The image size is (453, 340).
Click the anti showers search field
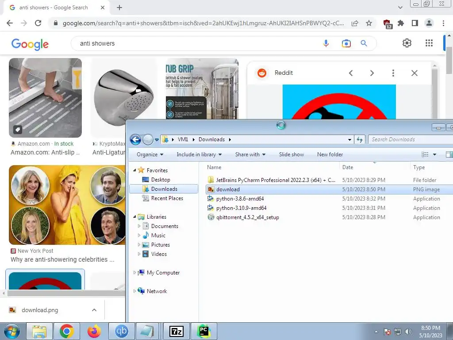[196, 43]
